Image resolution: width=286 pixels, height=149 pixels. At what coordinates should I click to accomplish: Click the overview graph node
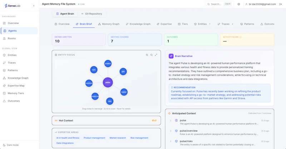89,83
